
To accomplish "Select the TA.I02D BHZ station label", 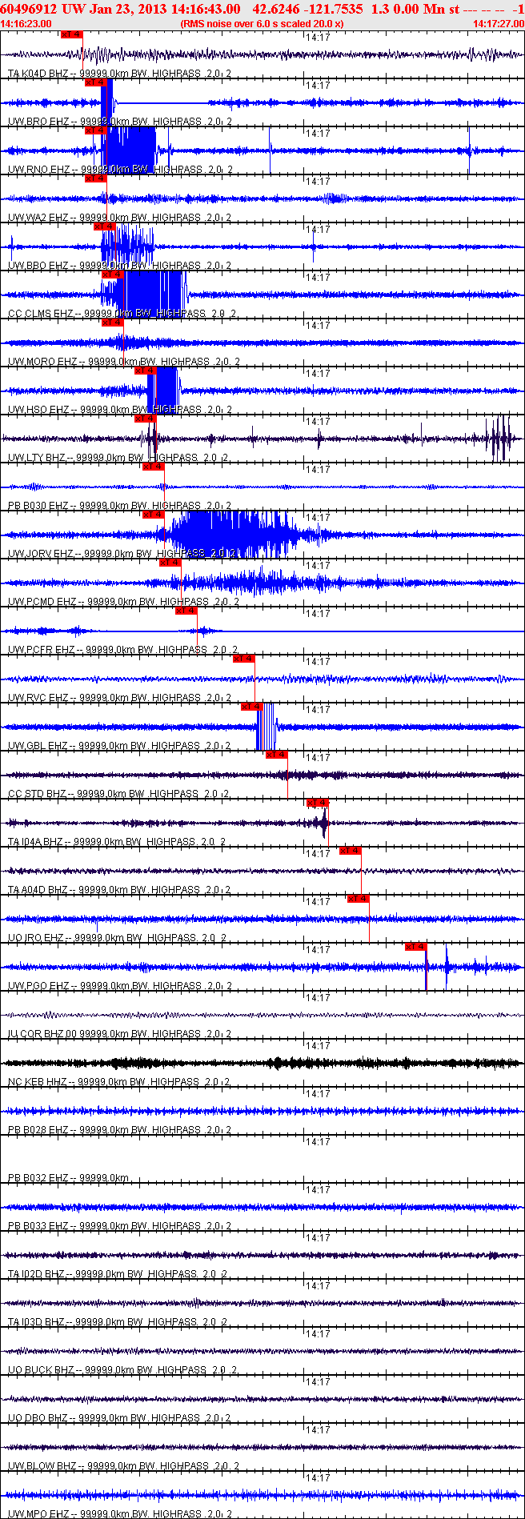I will (35, 1274).
